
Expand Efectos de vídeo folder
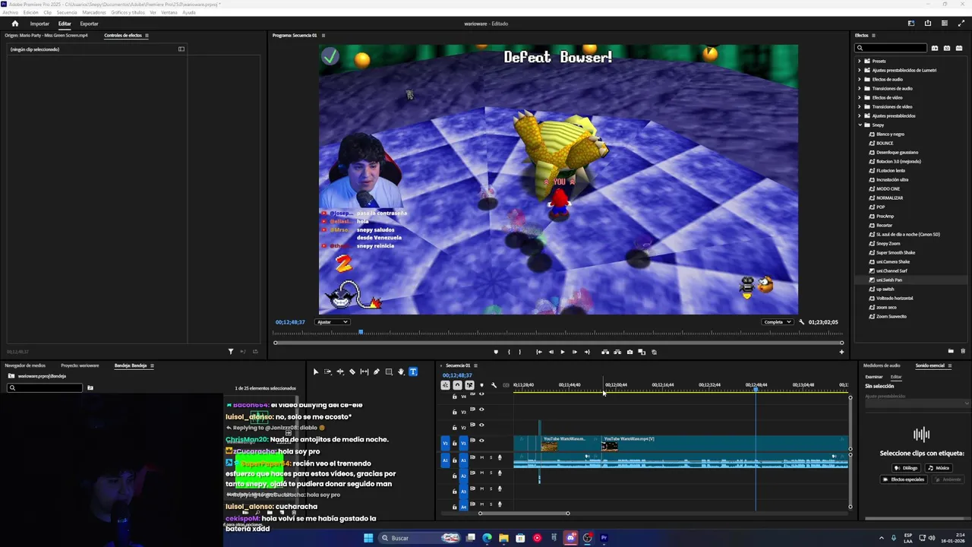860,97
